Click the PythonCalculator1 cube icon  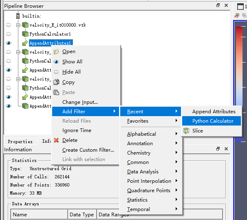25,34
